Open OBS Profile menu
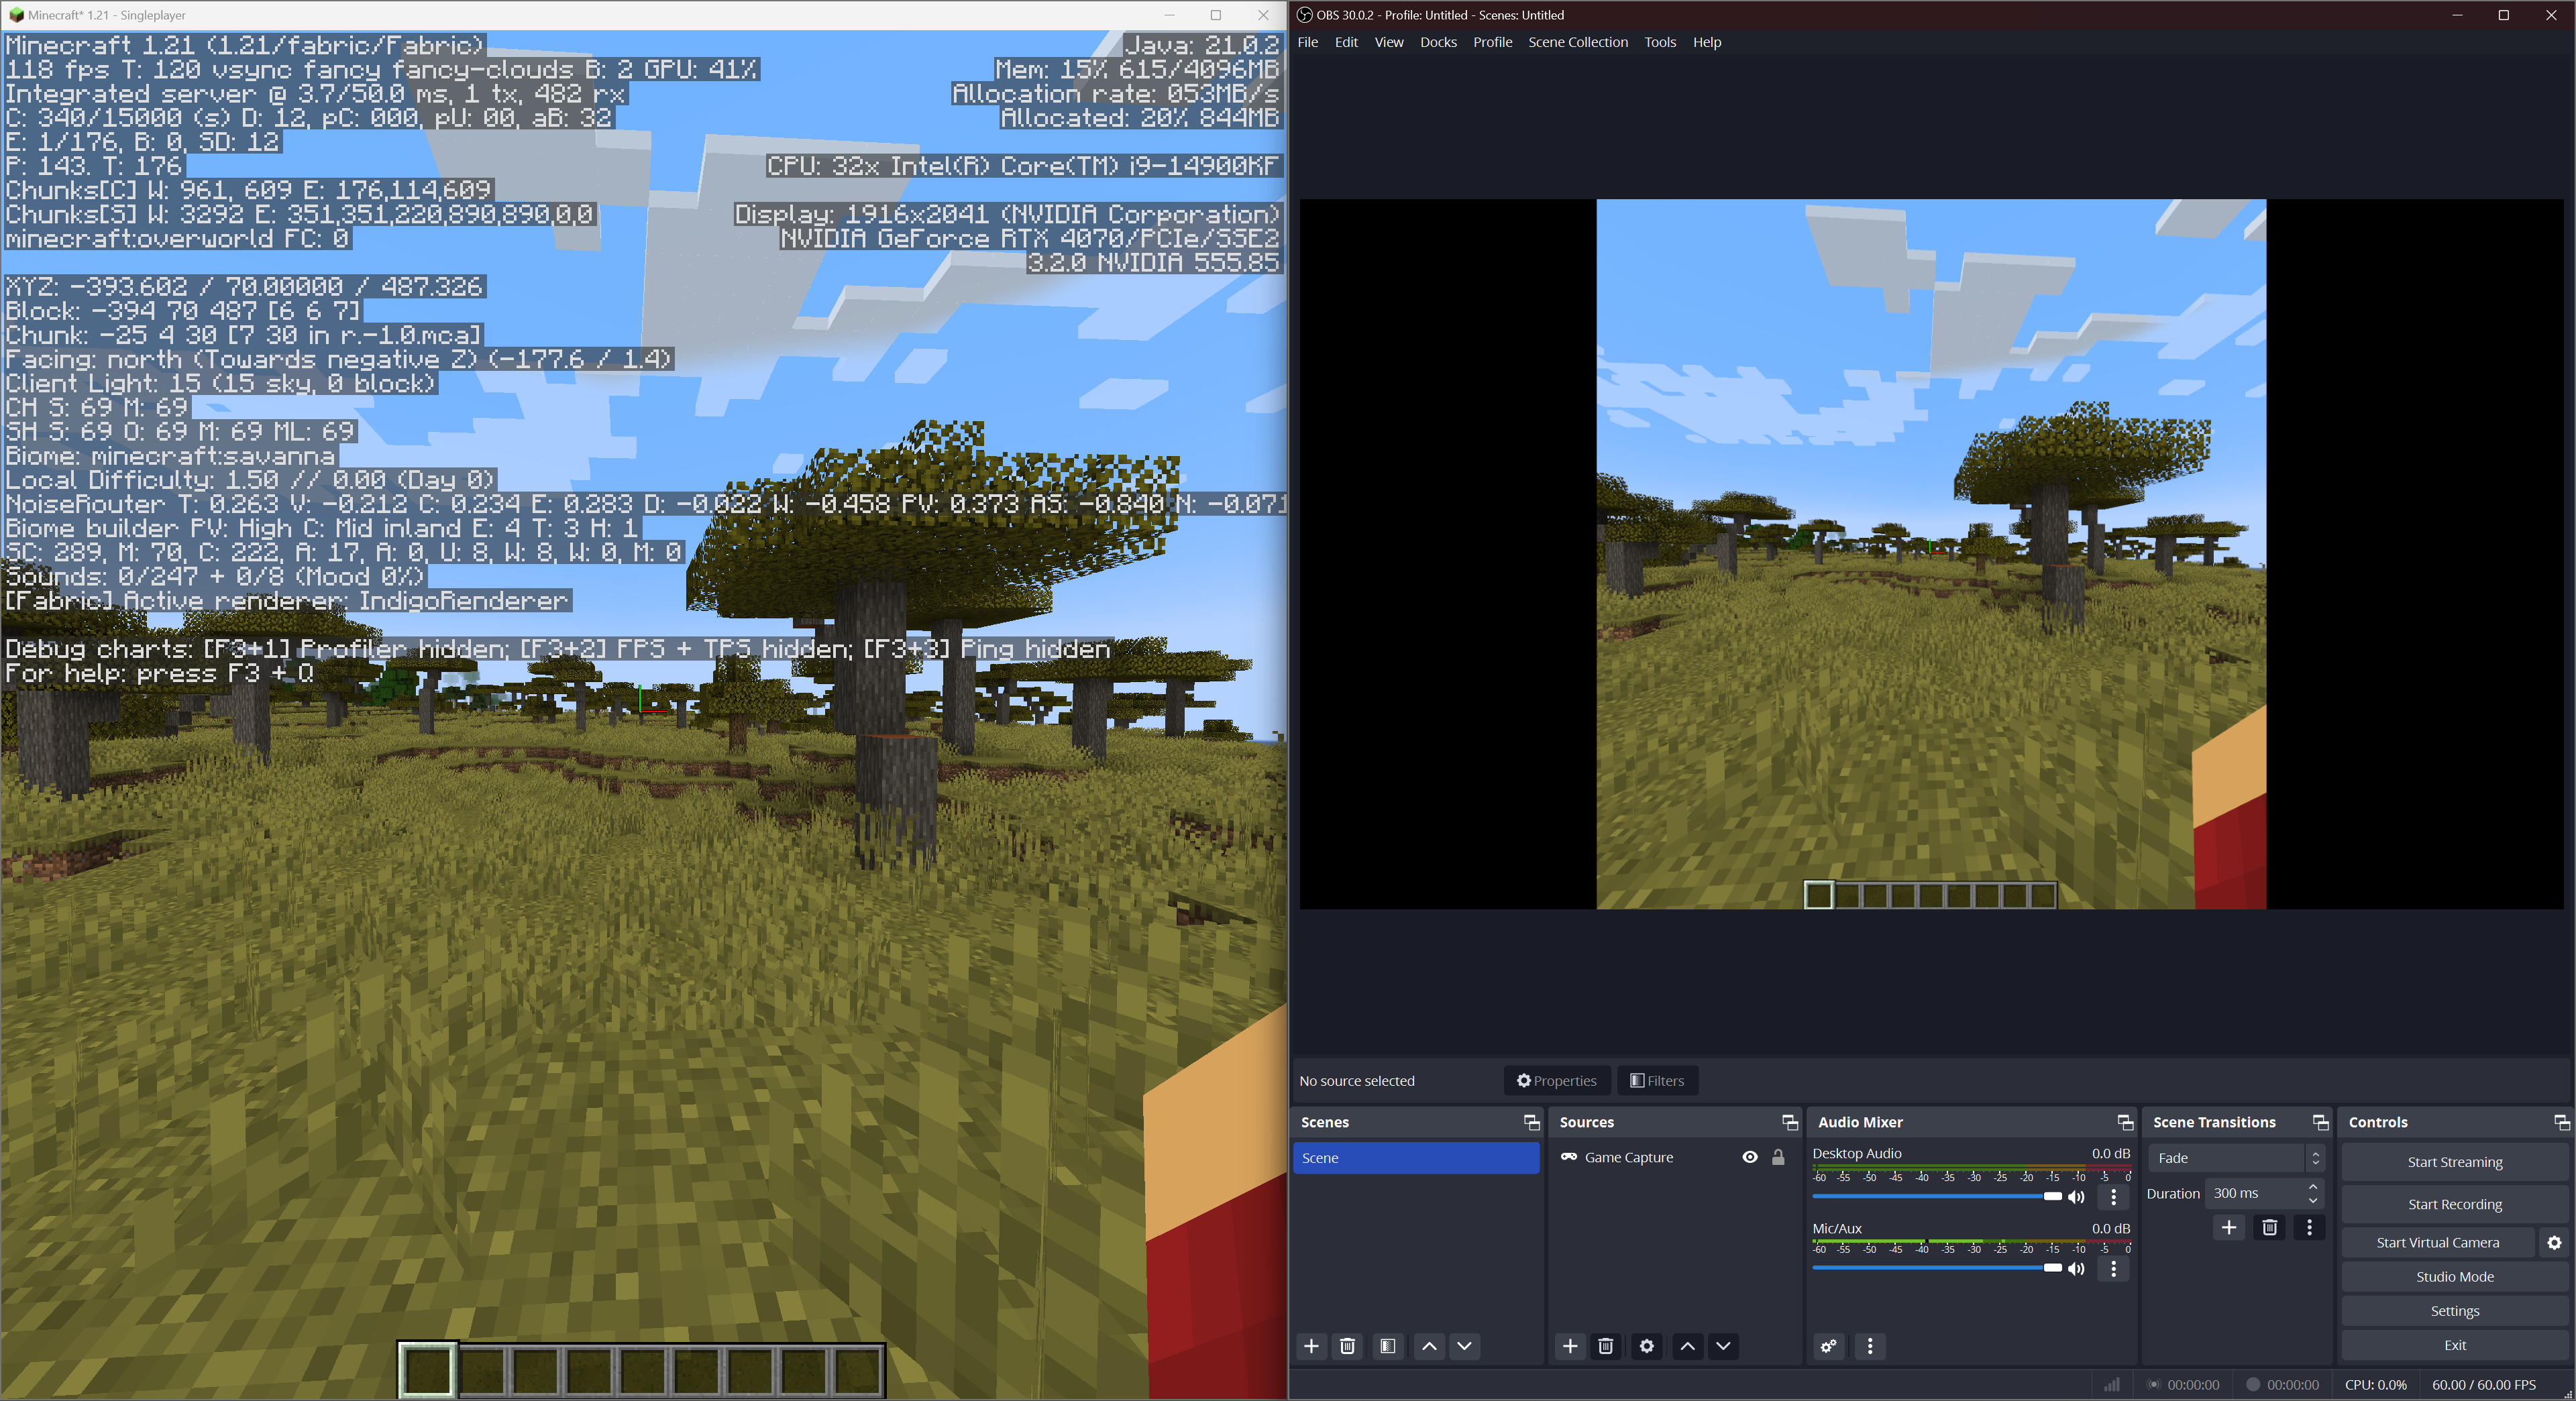2576x1401 pixels. [1492, 42]
